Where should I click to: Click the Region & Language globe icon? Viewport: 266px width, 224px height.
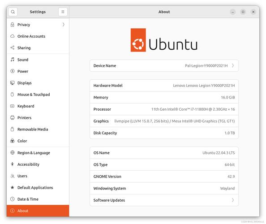13,153
